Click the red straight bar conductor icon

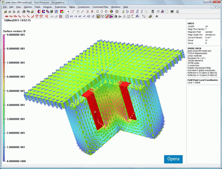coord(28,16)
